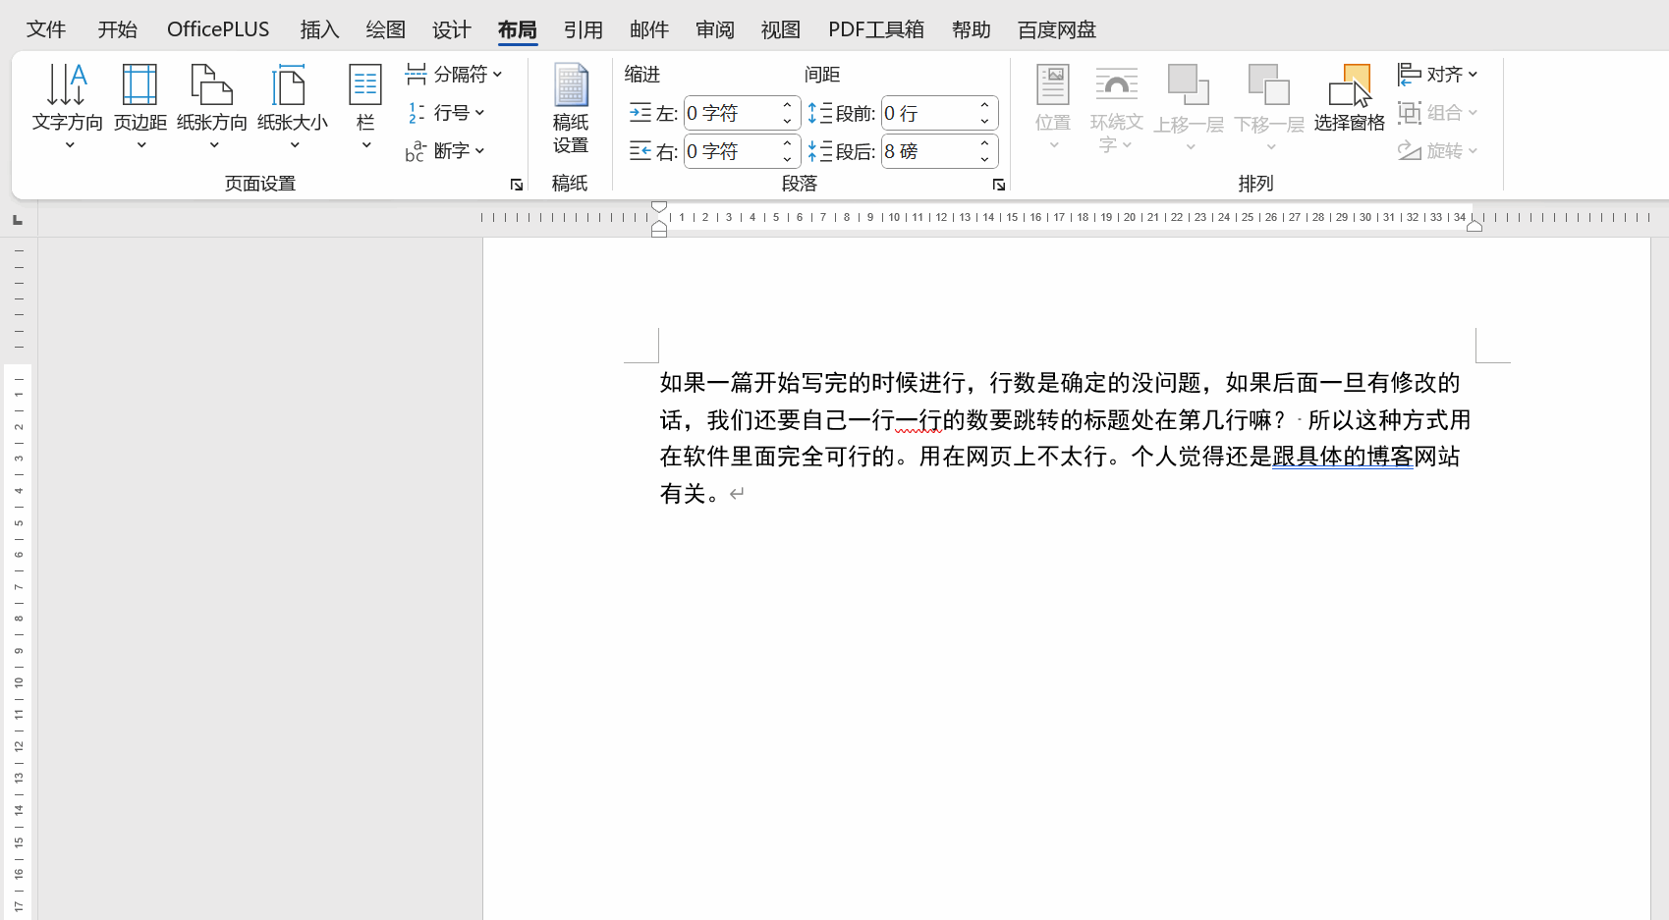
Task: Launch the 段落 paragraph settings dialog
Action: point(999,185)
